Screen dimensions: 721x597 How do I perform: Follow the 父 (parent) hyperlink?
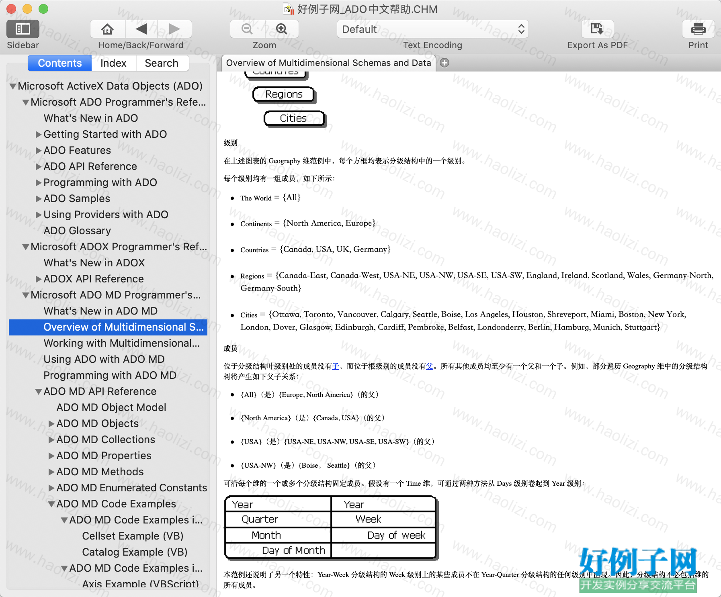(x=430, y=366)
